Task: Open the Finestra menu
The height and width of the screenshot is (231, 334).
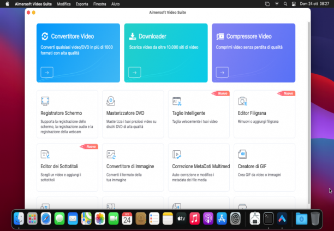Action: (99, 4)
